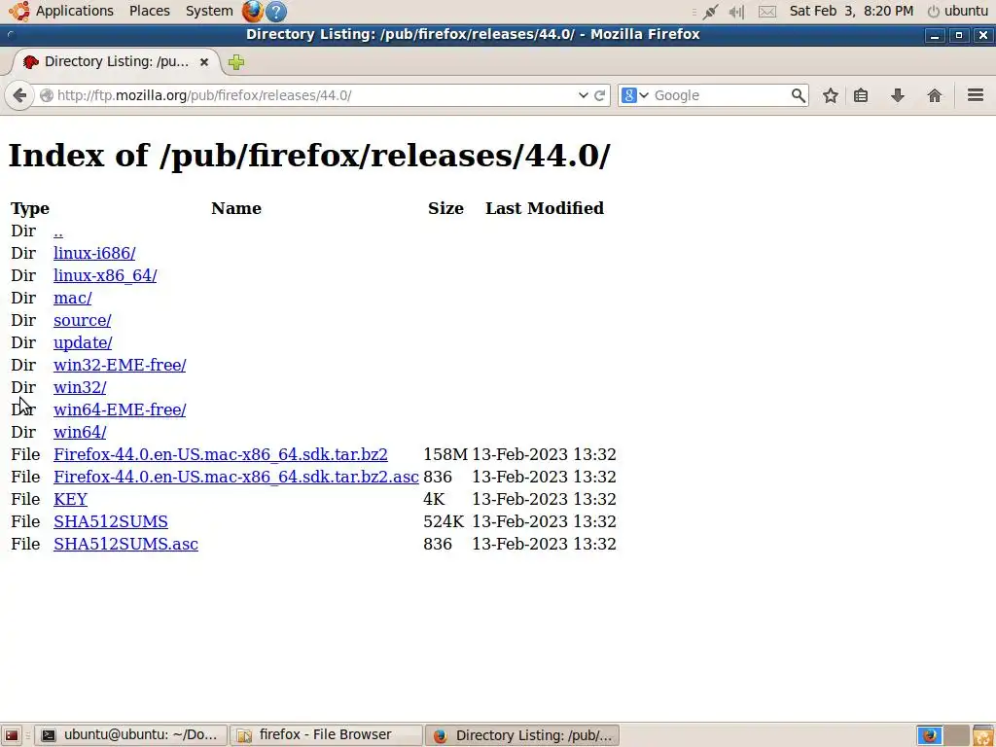The width and height of the screenshot is (996, 747).
Task: Open the URL history dropdown arrow
Action: tap(584, 95)
